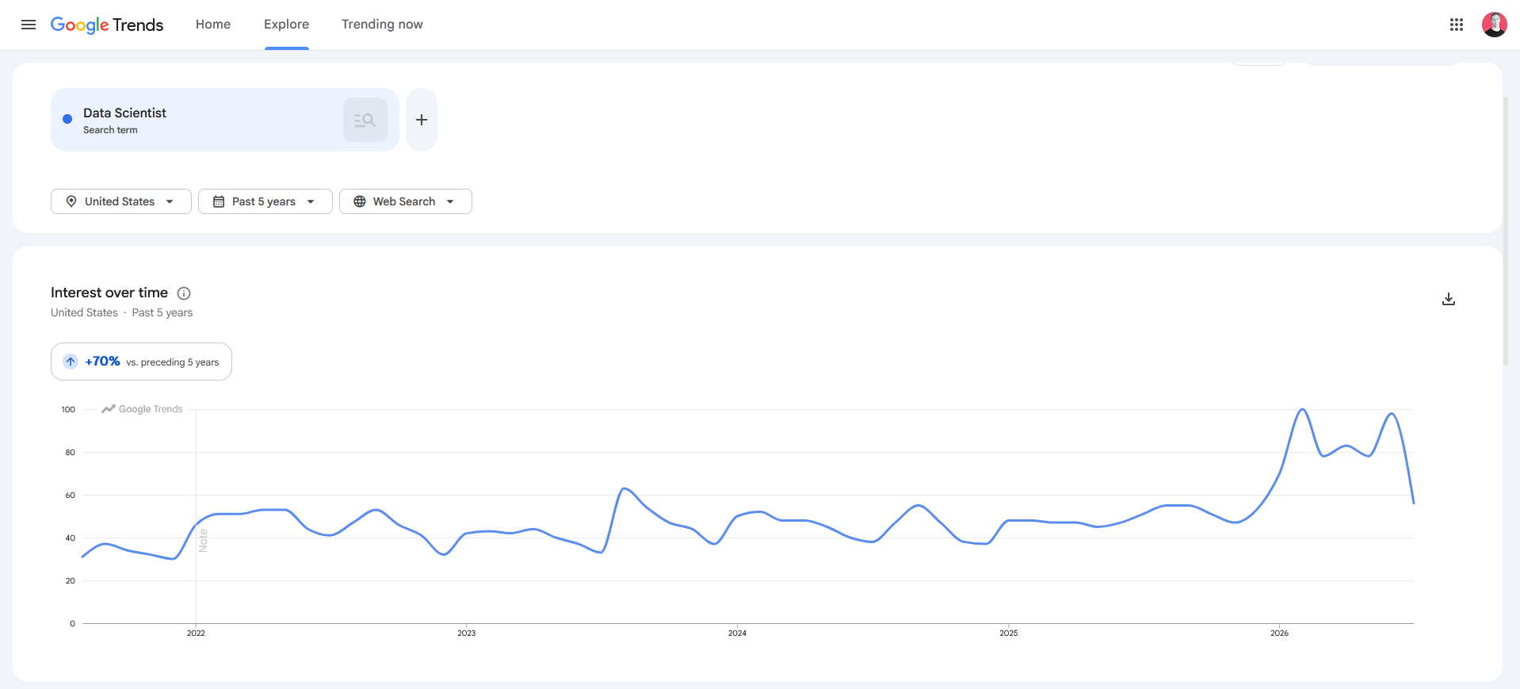
Task: Click the +70% vs. preceding 5 years badge
Action: [141, 362]
